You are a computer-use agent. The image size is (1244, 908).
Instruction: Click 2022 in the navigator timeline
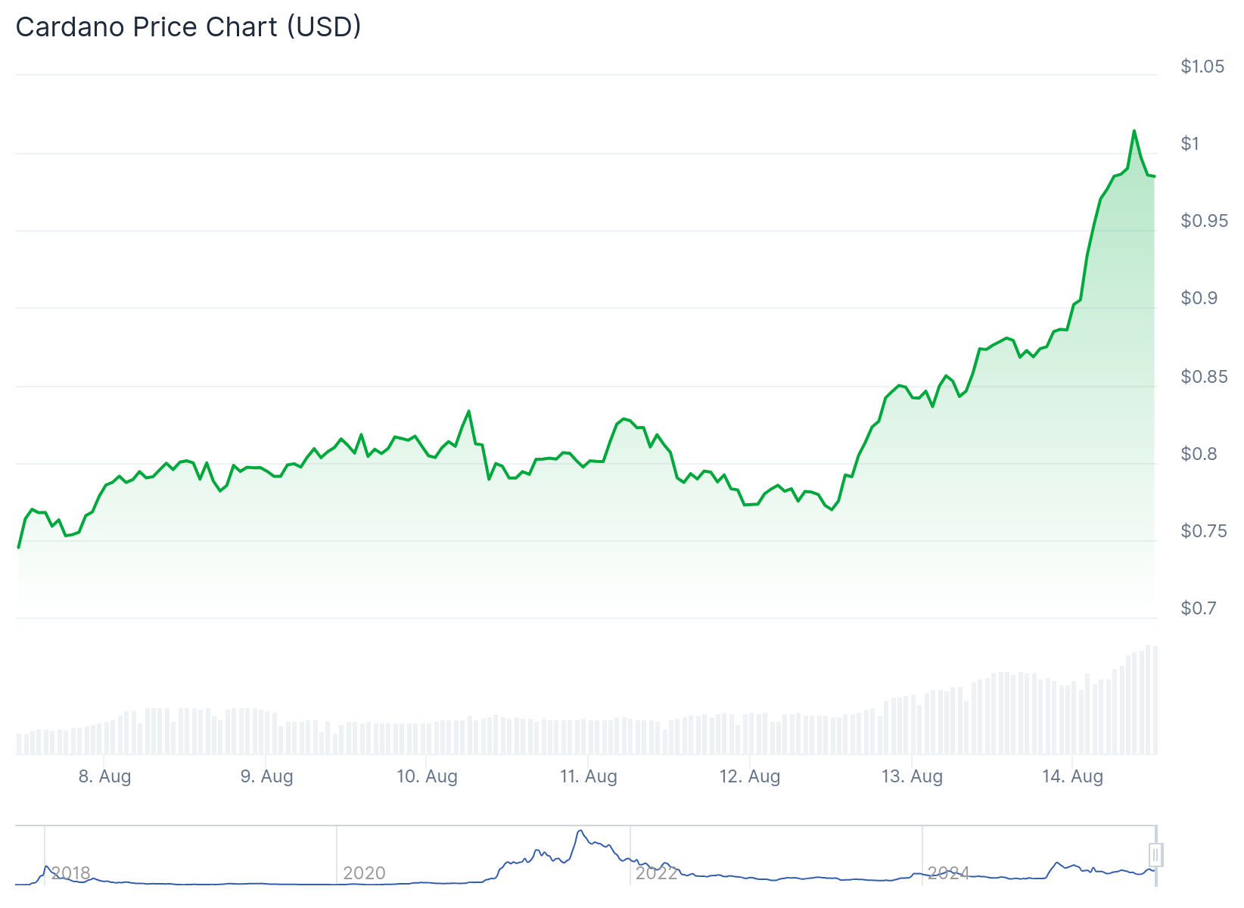coord(656,873)
